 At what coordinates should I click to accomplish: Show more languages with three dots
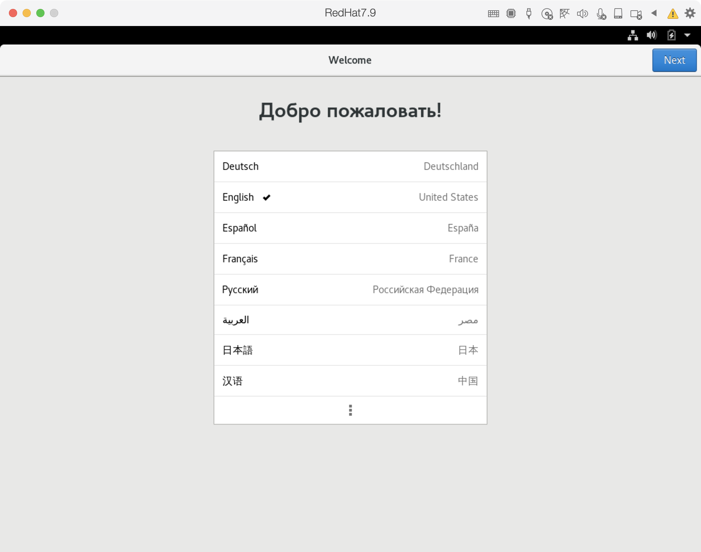click(x=350, y=410)
